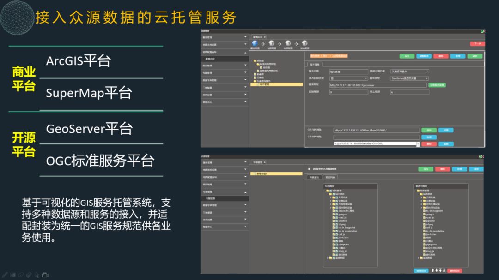Select the pen tool in slideshow toolbar

[5, 274]
